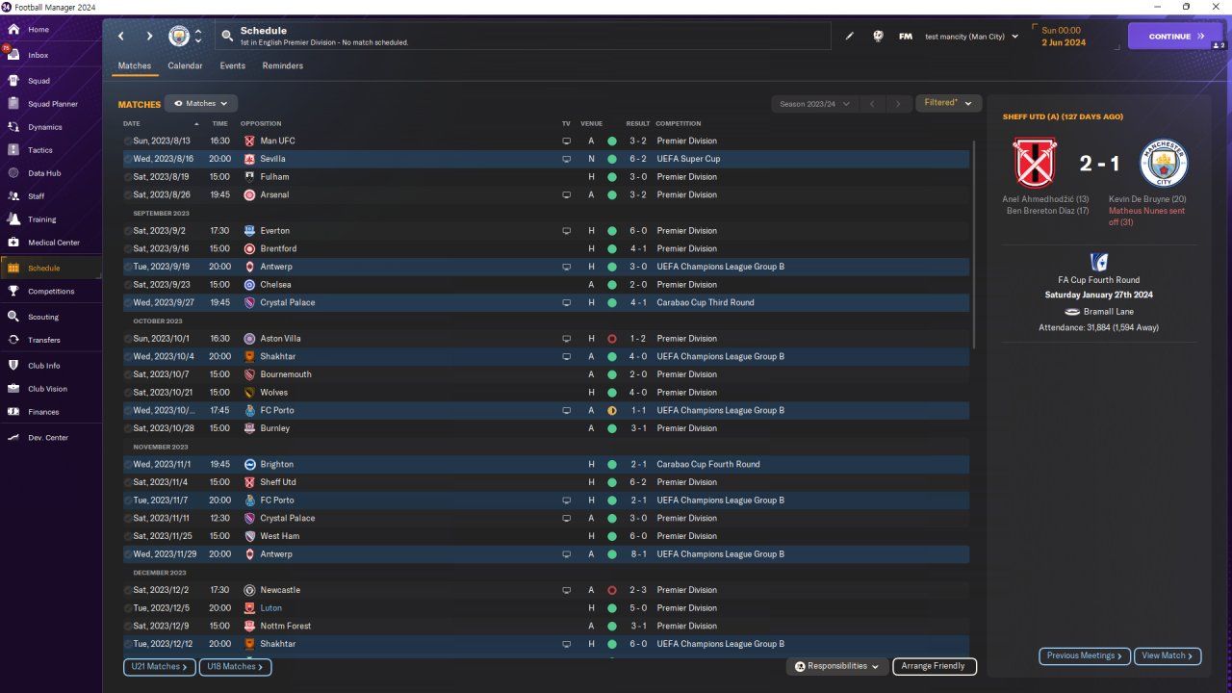Screen dimensions: 1232x693
Task: Open the Filtered dropdown
Action: 949,103
